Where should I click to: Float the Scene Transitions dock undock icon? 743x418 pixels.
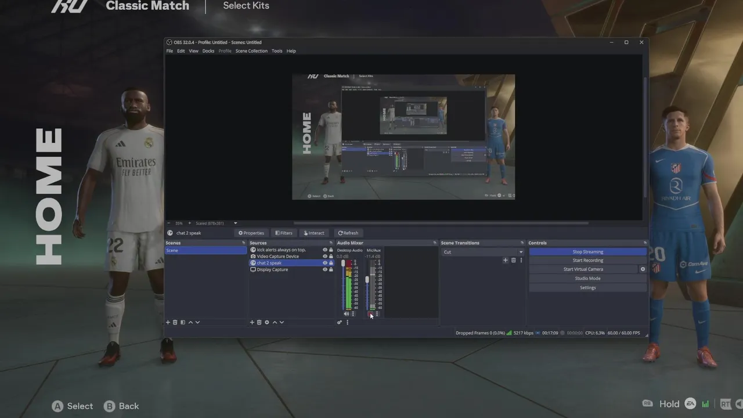[523, 243]
